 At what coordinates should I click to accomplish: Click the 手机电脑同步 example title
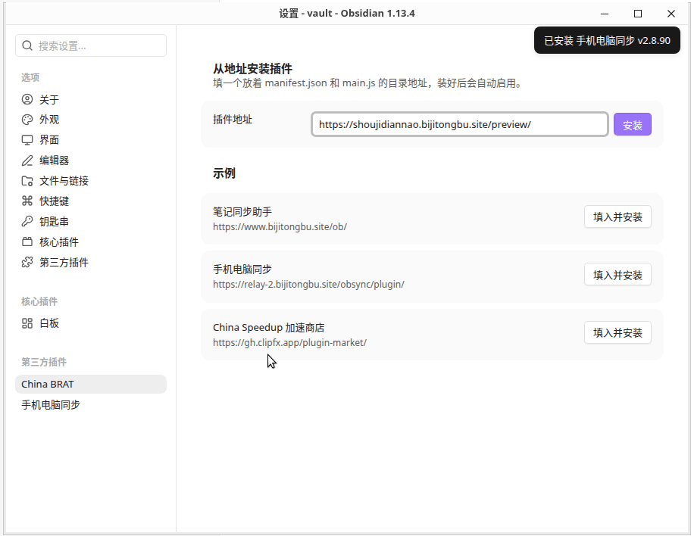tap(242, 270)
